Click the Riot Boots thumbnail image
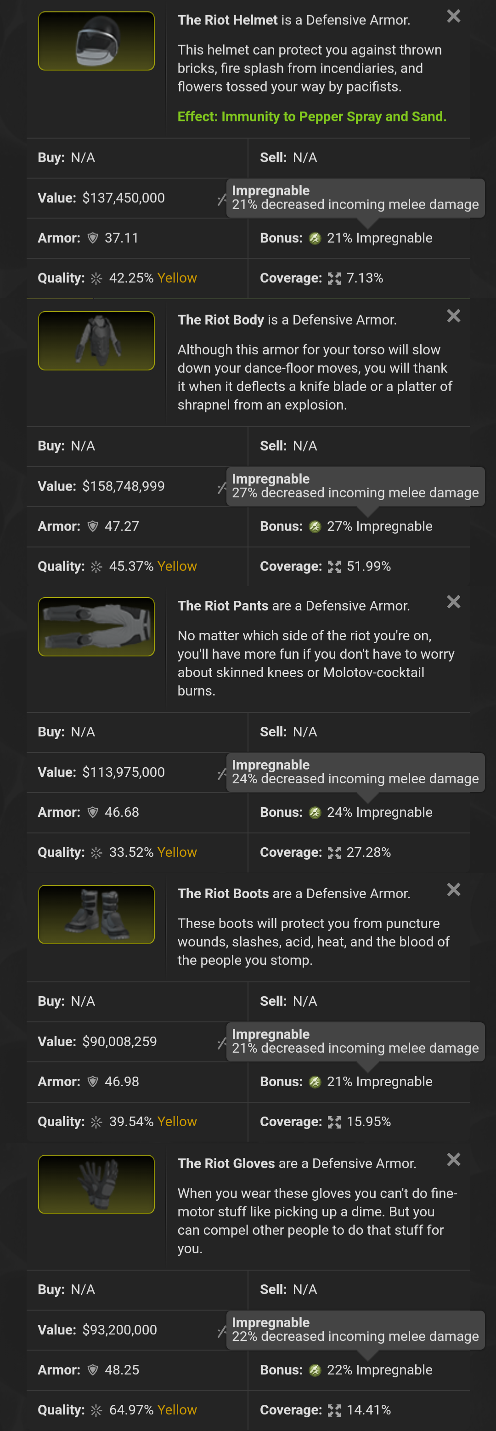 (x=96, y=914)
